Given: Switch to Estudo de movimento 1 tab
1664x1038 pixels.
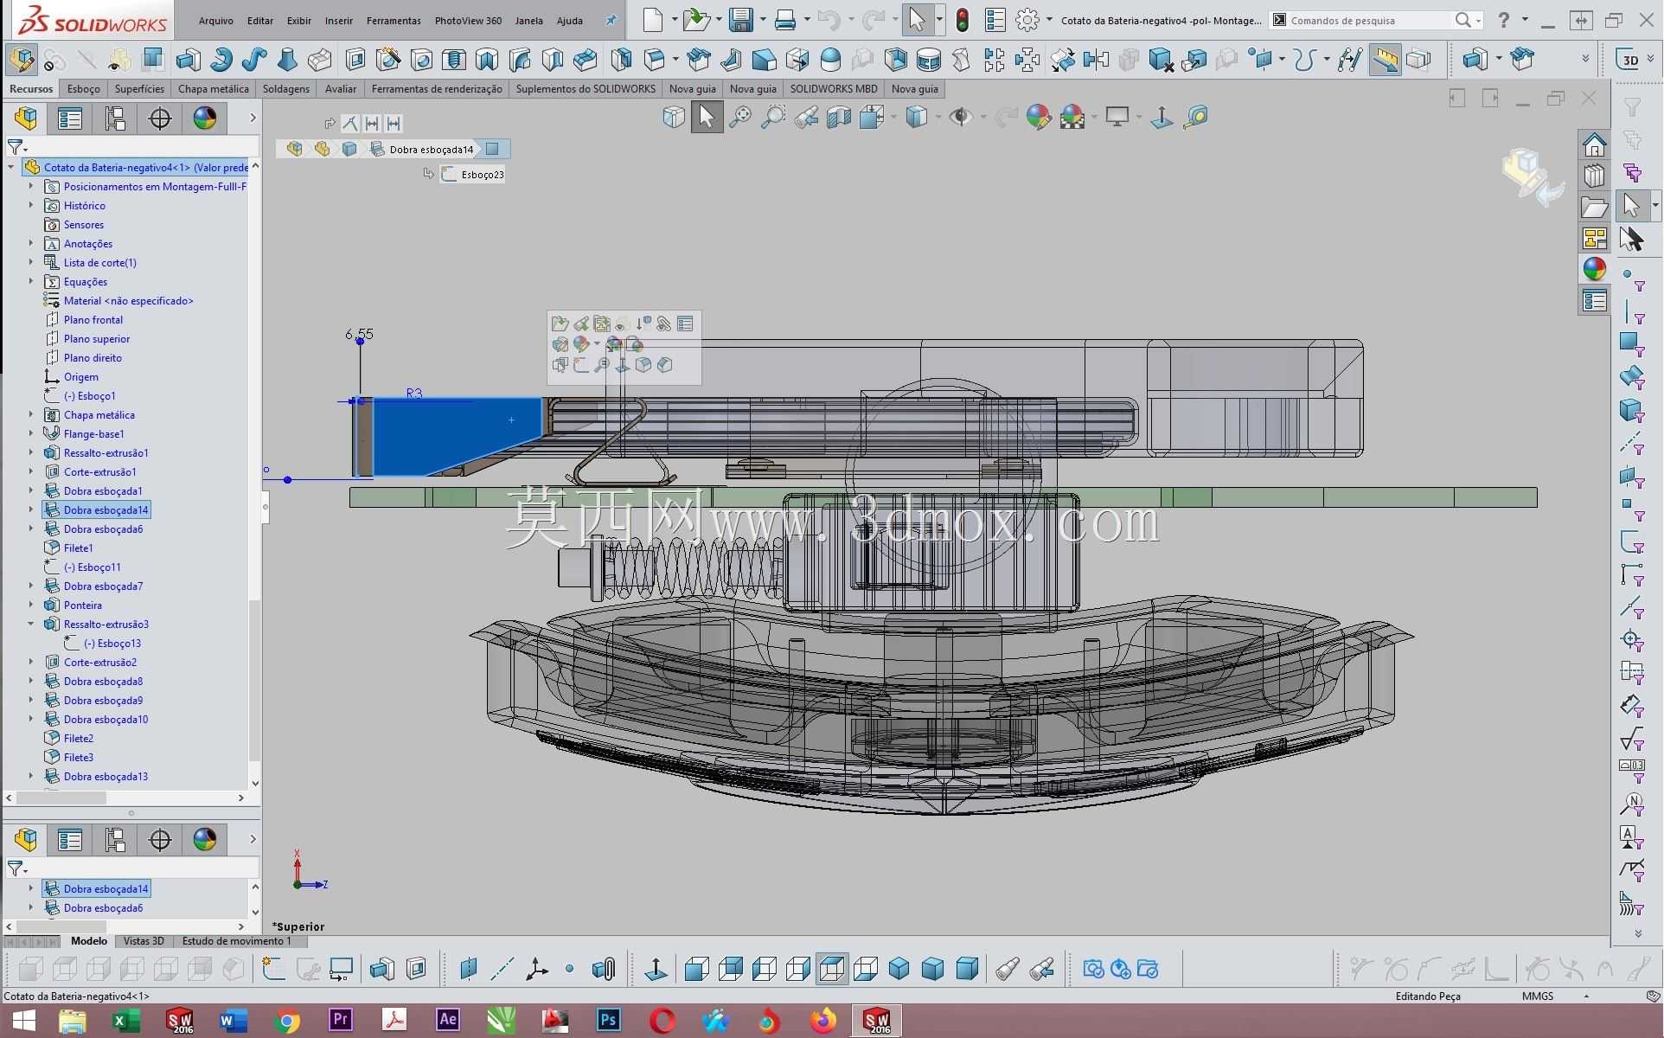Looking at the screenshot, I should click(x=236, y=941).
